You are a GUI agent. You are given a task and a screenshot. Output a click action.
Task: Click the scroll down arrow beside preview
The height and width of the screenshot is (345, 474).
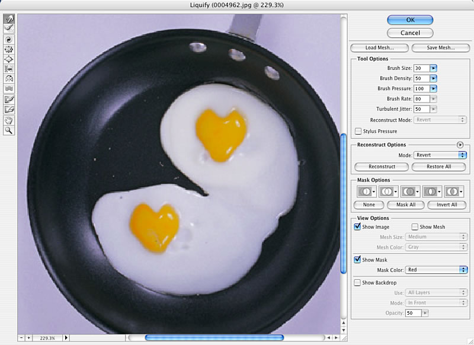coord(344,330)
